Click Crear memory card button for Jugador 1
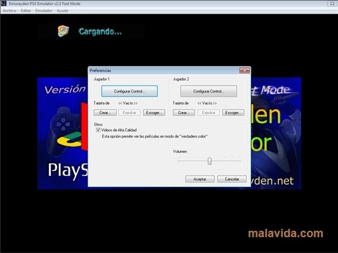Viewport: 338px width, 253px height. (x=105, y=112)
